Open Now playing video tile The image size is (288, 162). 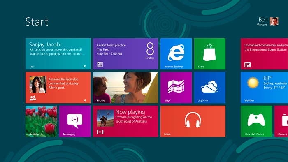[x=125, y=121]
